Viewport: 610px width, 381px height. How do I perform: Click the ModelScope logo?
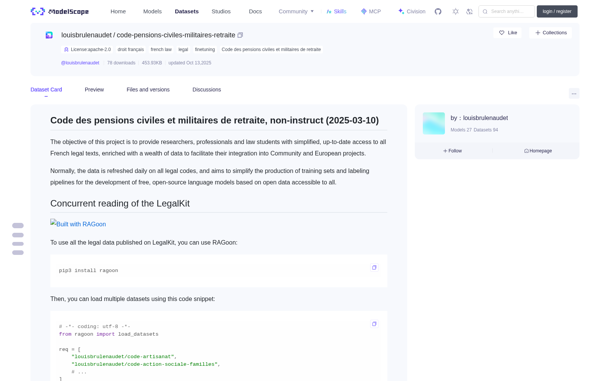tap(59, 11)
